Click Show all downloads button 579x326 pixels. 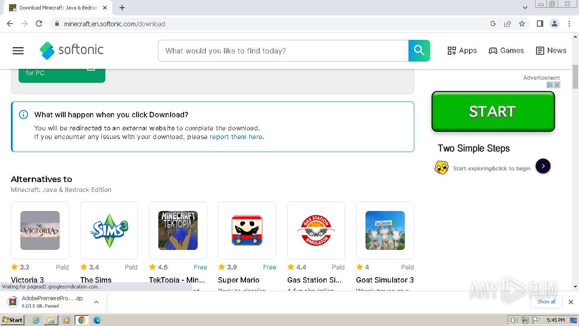(x=546, y=302)
